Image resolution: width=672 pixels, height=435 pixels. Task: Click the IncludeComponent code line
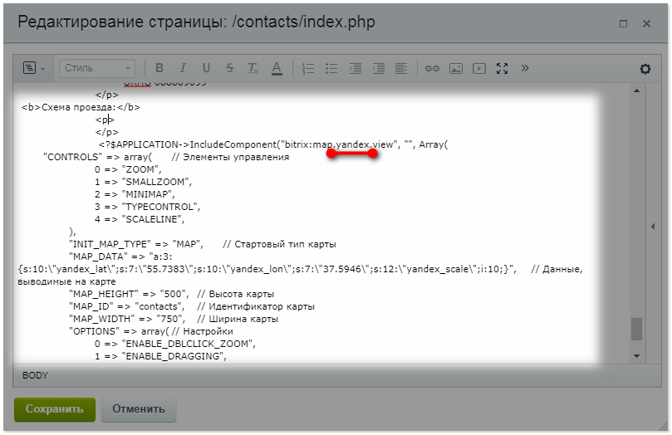273,144
